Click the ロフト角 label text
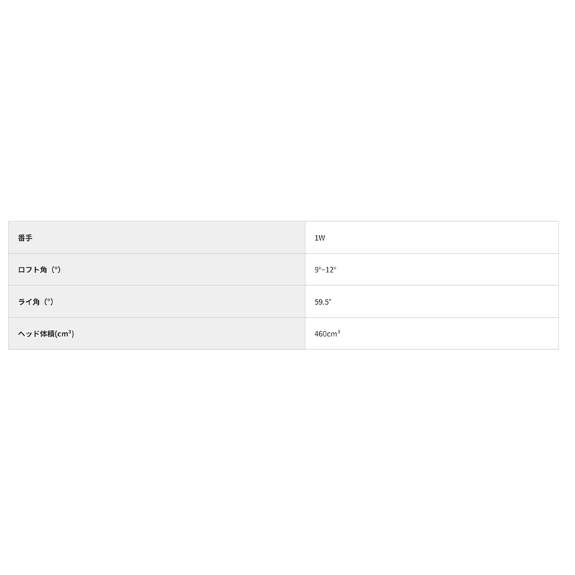575x575 pixels. click(x=32, y=270)
